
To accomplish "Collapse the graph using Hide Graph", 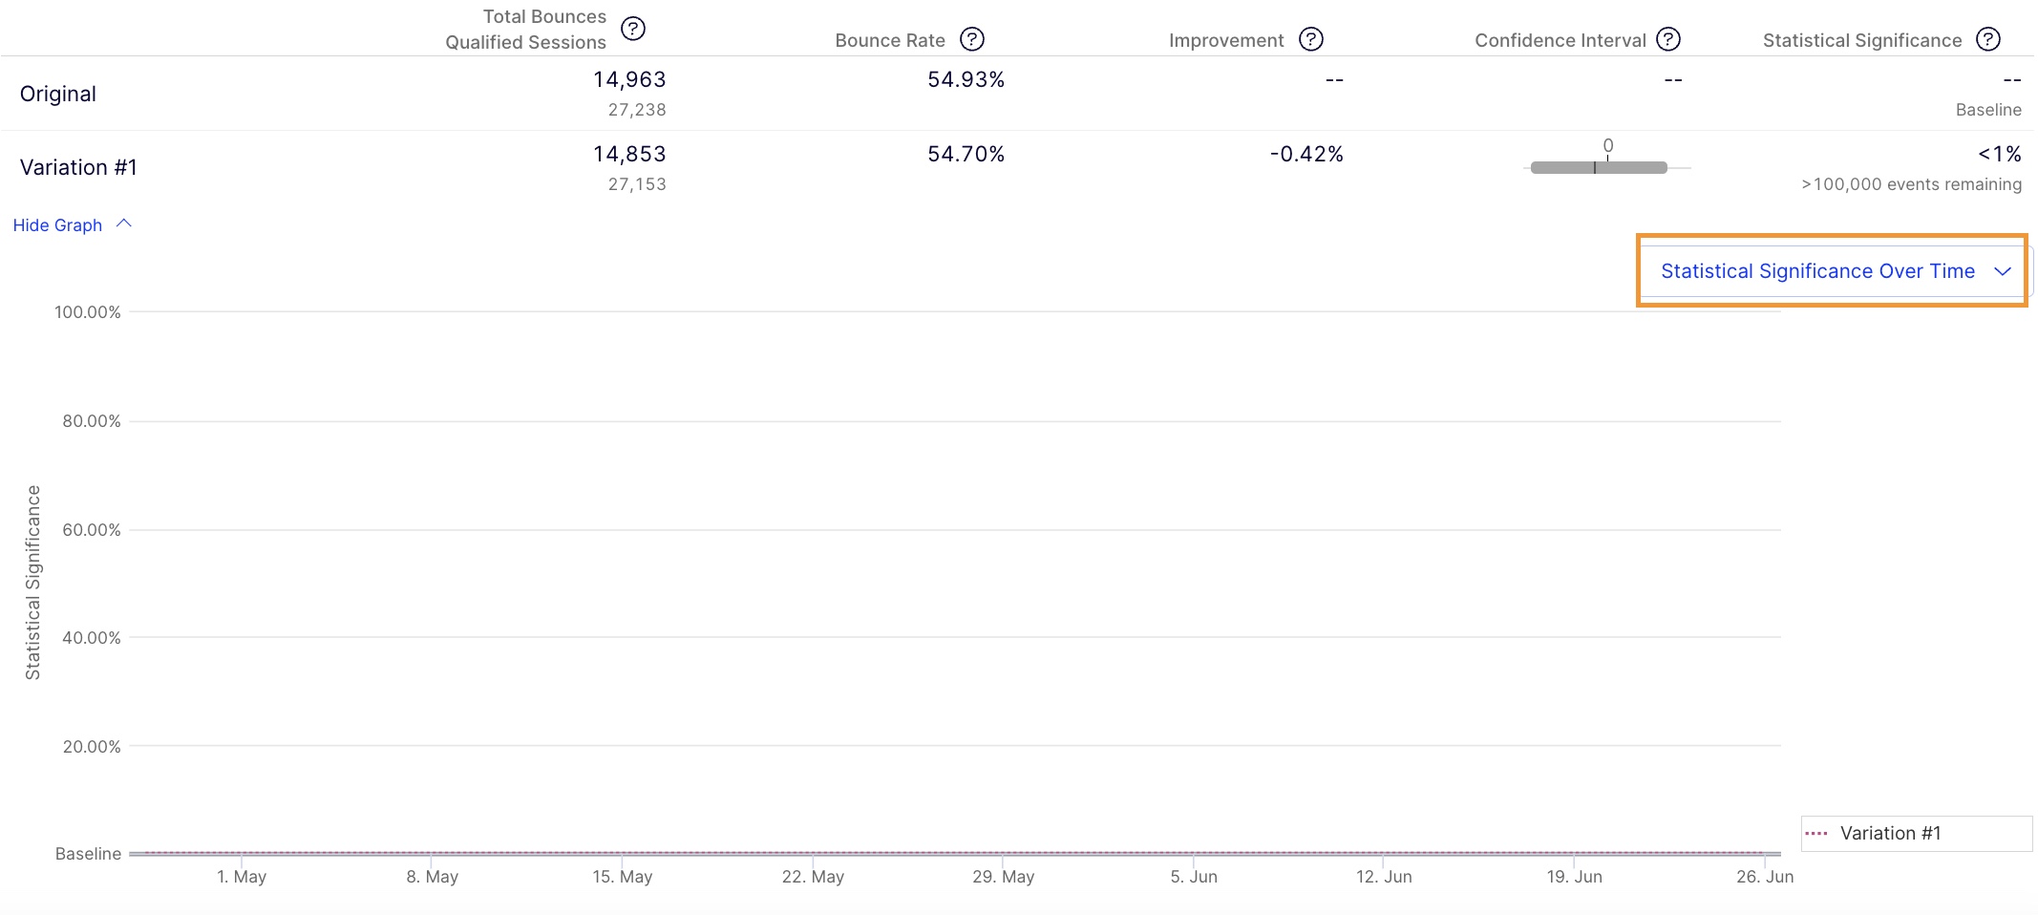I will 57,225.
